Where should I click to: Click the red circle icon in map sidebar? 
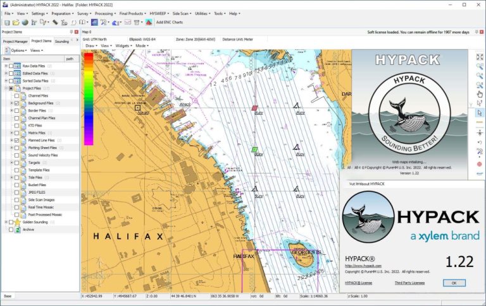click(x=480, y=164)
